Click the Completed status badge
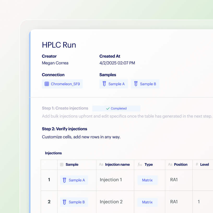Screen dimensions: 213x213 [x=116, y=109]
